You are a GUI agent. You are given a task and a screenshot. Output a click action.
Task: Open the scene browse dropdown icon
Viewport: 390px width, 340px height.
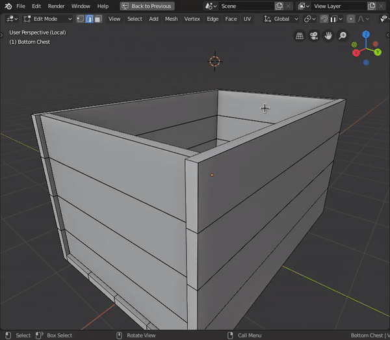[x=211, y=7]
